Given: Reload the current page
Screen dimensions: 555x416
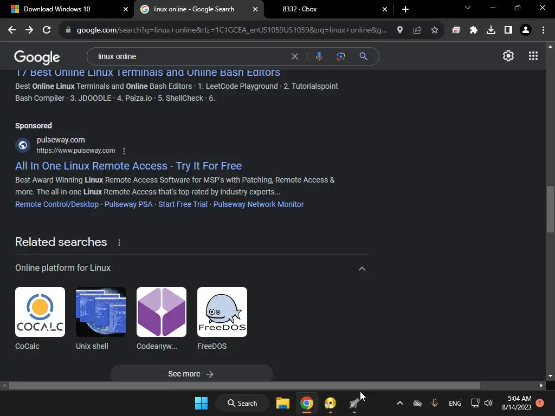Looking at the screenshot, I should [47, 30].
